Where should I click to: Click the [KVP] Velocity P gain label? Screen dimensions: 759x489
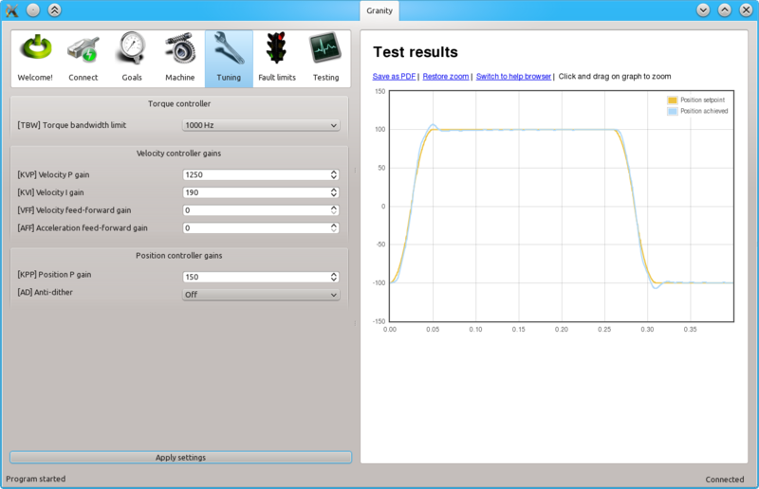(x=53, y=174)
